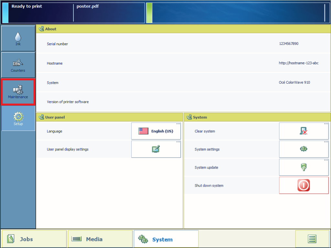This screenshot has width=331, height=248.
Task: Click the User panel section header
Action: (x=109, y=117)
